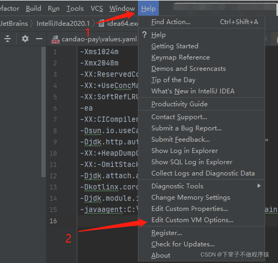Open What's New in IntelliJ IDEA

tap(201, 91)
